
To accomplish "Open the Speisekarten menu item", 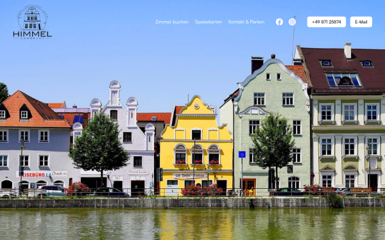I will (208, 22).
